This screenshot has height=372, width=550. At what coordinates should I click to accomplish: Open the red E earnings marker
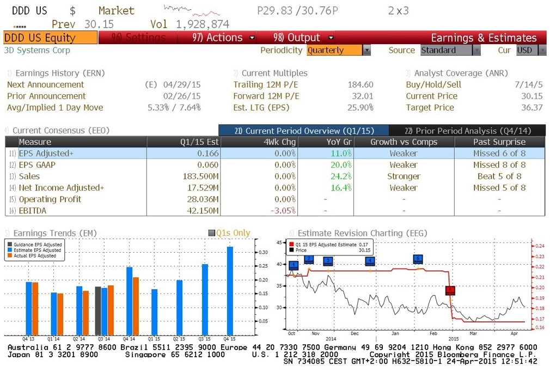click(x=450, y=290)
